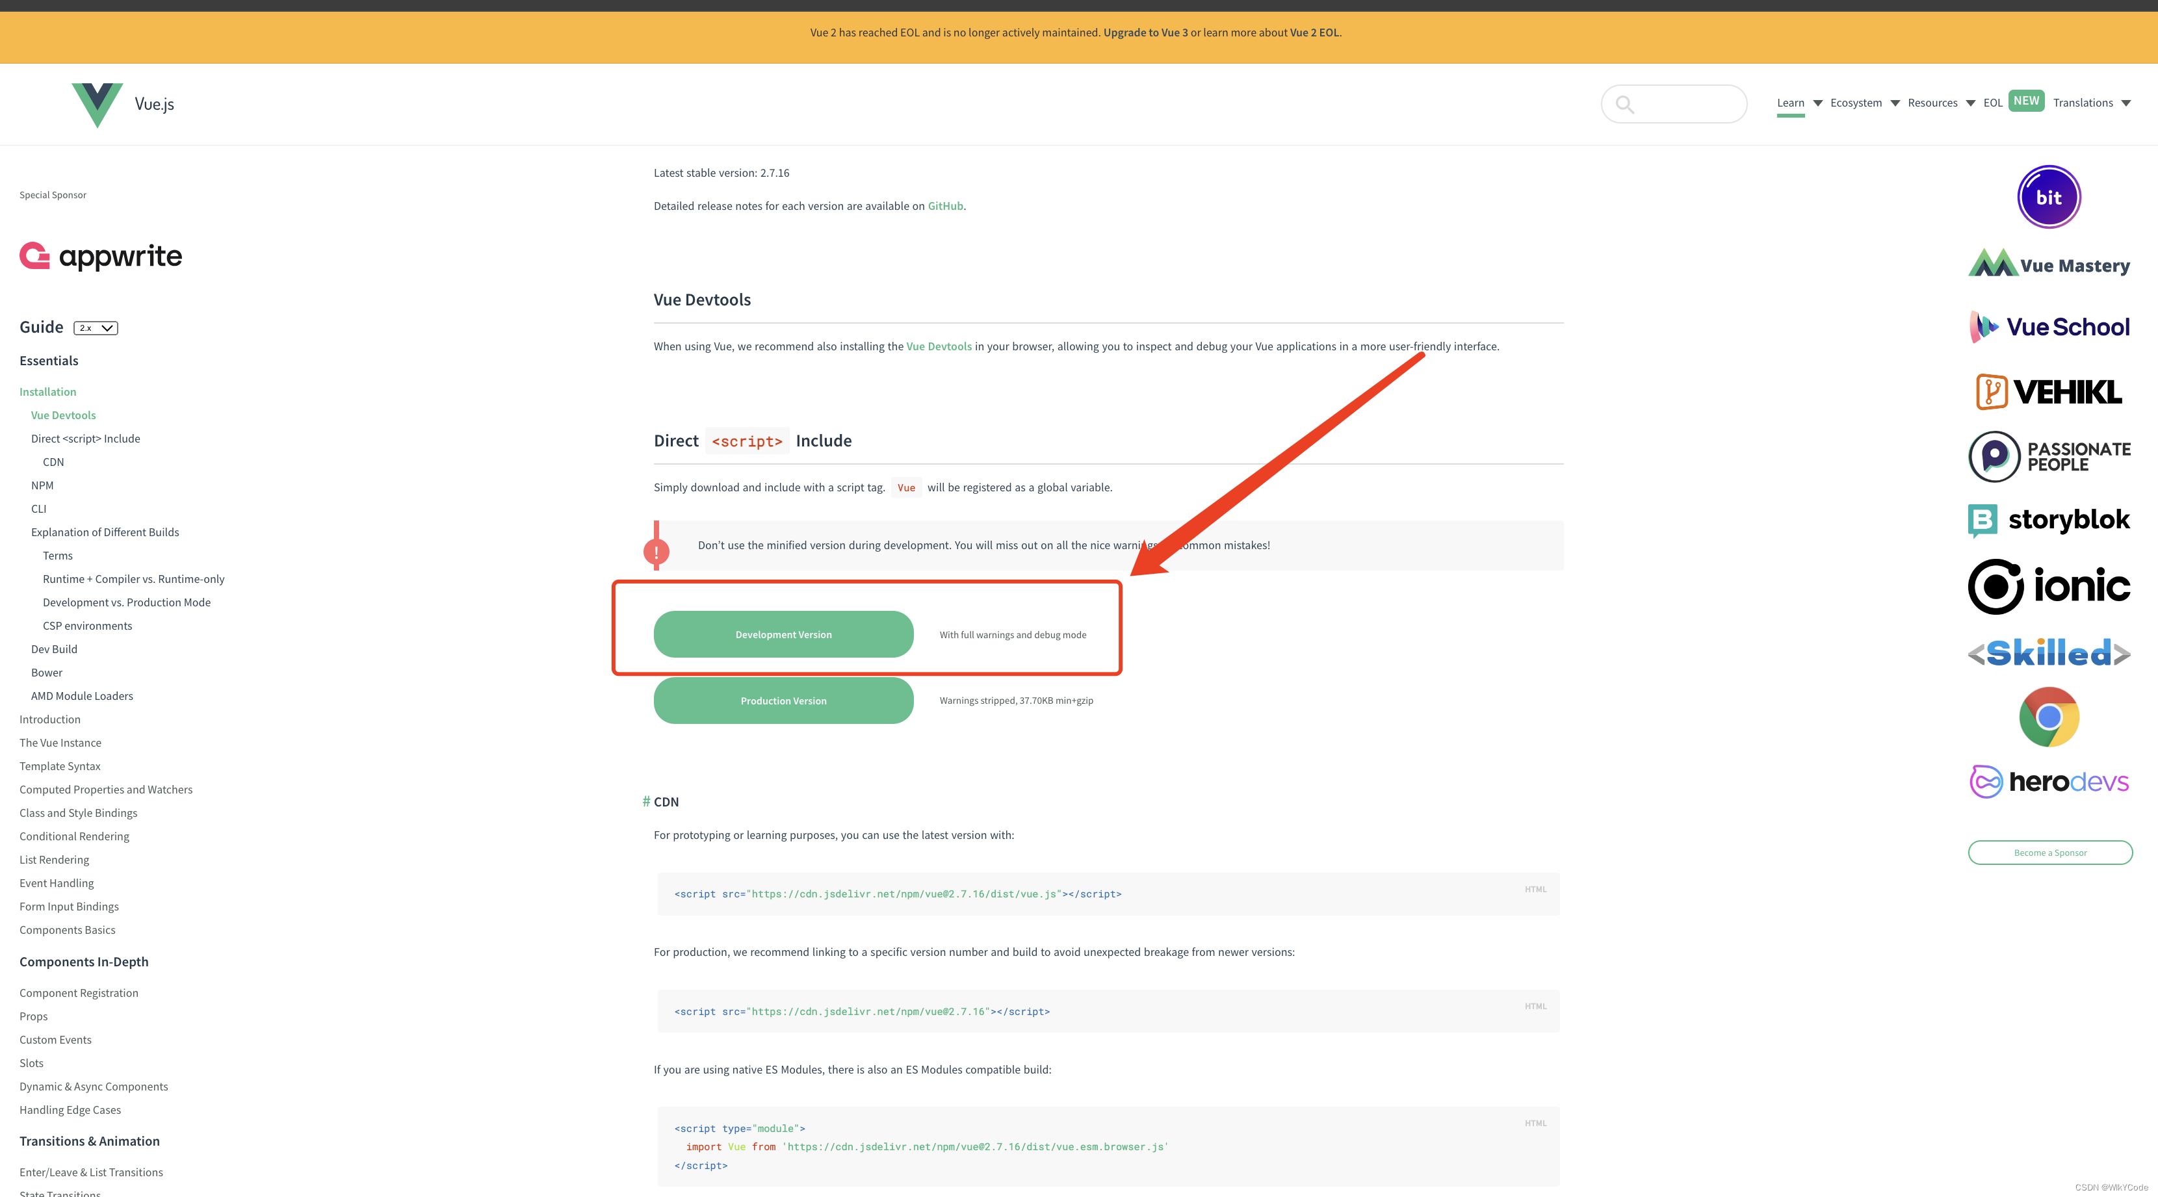Image resolution: width=2158 pixels, height=1197 pixels.
Task: Click the NEW badge next to EOL
Action: 2025,101
